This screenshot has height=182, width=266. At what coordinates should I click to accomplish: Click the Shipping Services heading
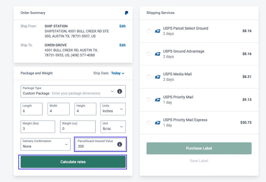pos(161,13)
